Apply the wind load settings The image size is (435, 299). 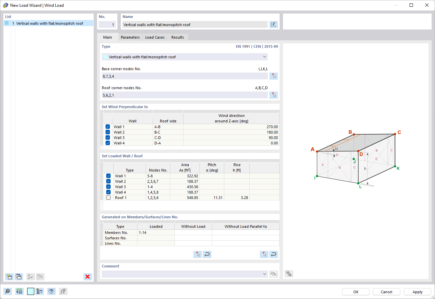(417, 292)
